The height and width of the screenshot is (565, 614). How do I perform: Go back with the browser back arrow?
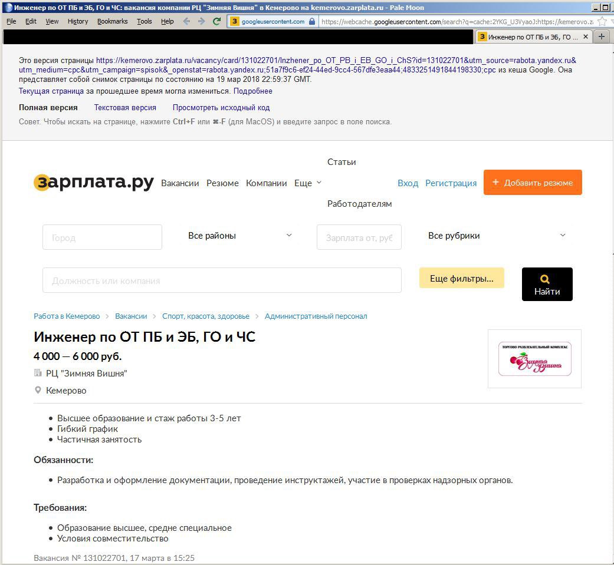pos(187,21)
